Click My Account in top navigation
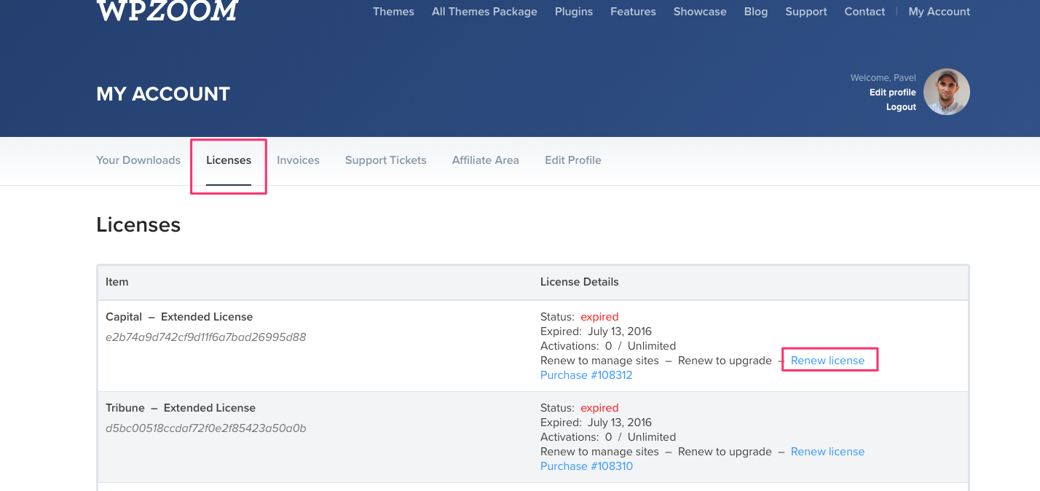The width and height of the screenshot is (1040, 491). [939, 12]
